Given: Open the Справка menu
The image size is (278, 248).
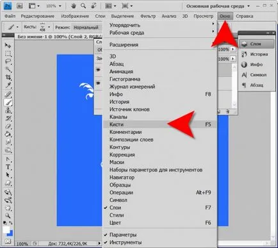Looking at the screenshot, I should (x=245, y=16).
